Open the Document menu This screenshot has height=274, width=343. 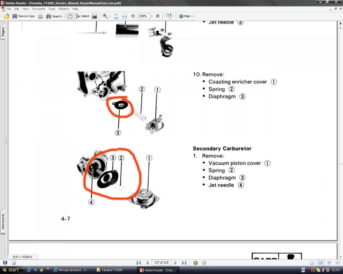coord(39,9)
